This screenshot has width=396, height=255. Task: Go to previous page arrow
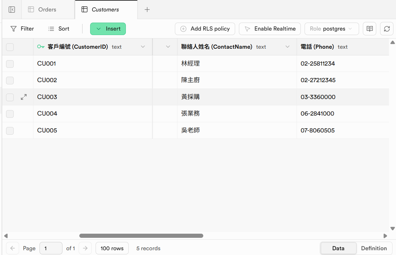pos(12,248)
